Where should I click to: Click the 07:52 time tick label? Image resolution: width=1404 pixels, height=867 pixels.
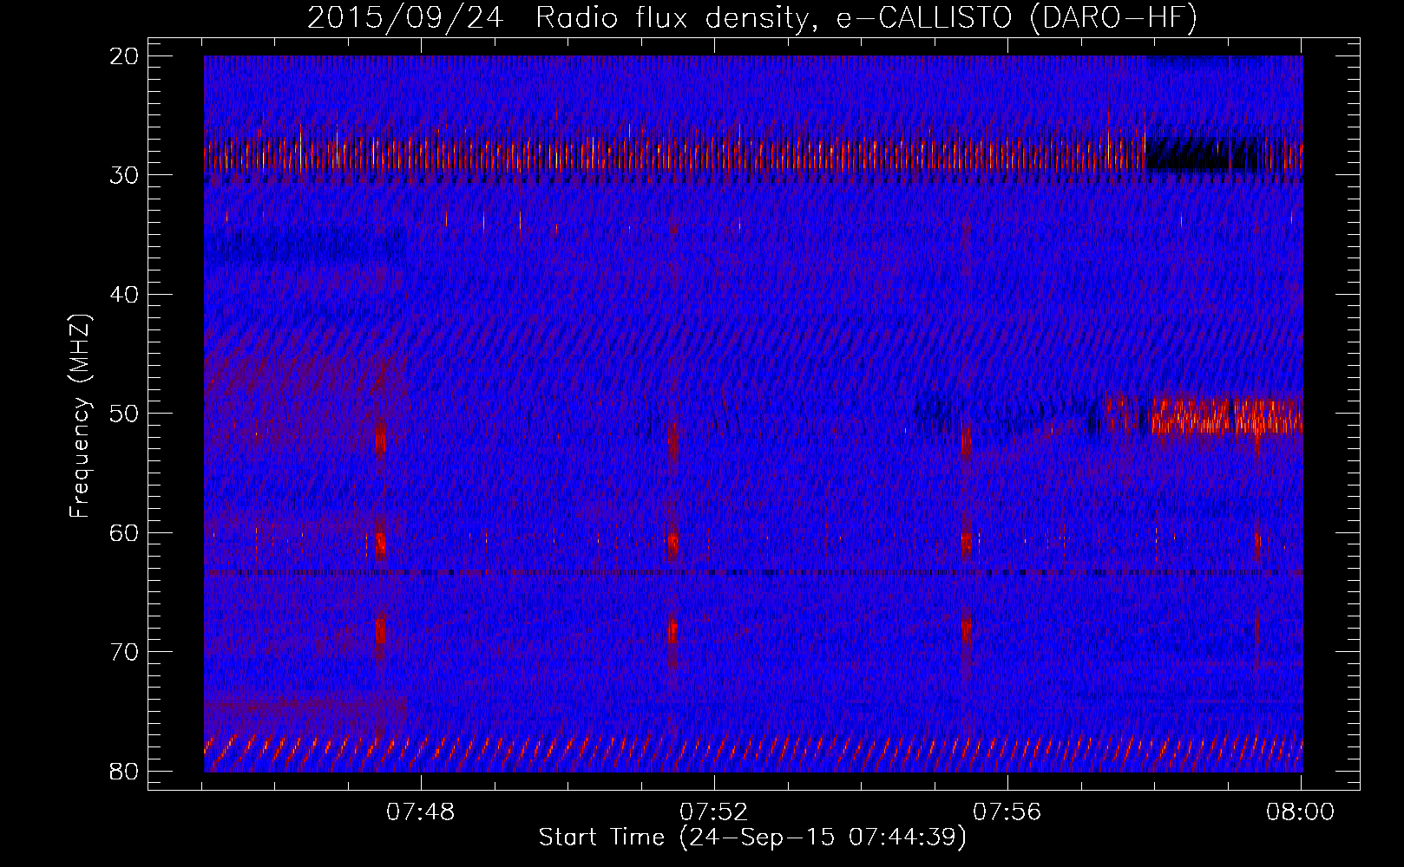click(714, 812)
